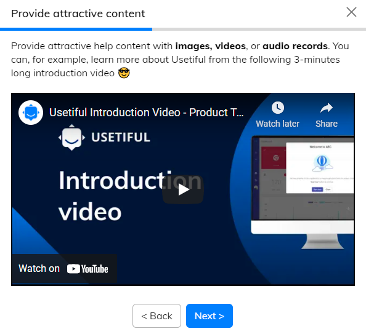Open the video title link 'Usetiful Introduction Video'
The image size is (366, 334).
[x=147, y=113]
